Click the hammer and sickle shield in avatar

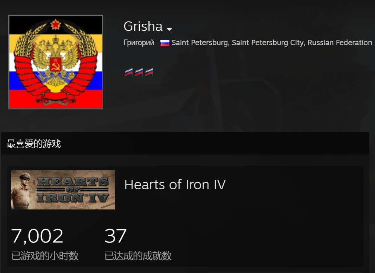click(x=55, y=64)
